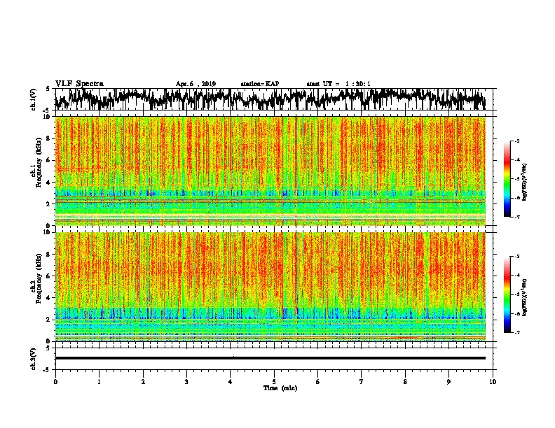Click time axis tick label "3"
This screenshot has height=428, width=555.
[186, 382]
